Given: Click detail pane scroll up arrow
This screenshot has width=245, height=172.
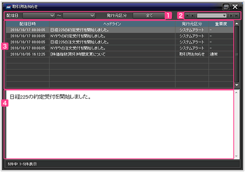Looking at the screenshot, I should (x=237, y=93).
